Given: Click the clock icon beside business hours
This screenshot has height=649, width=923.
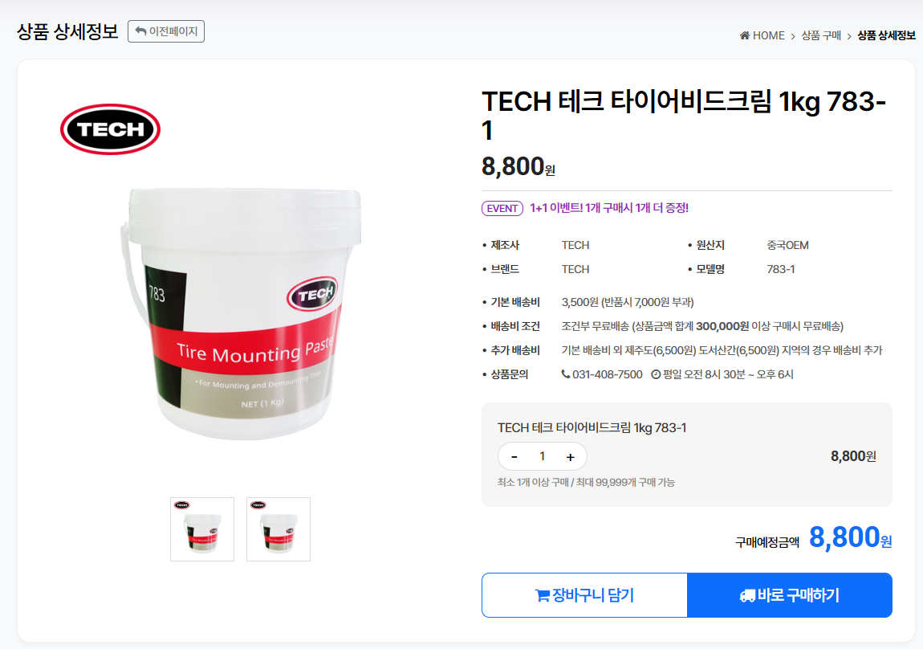Looking at the screenshot, I should coord(656,374).
